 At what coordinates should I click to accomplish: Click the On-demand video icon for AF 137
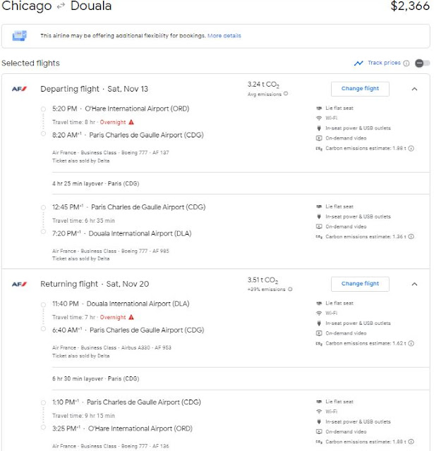(319, 138)
